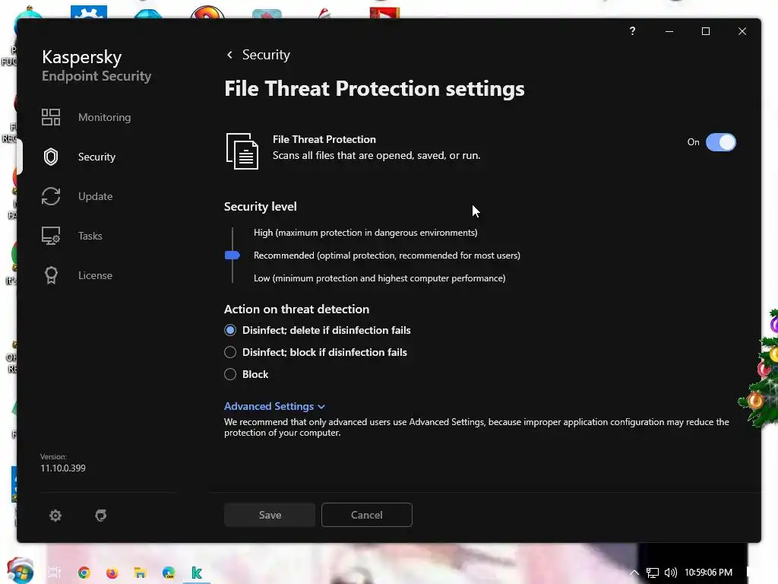
Task: Expand Advanced Settings section
Action: pos(274,406)
